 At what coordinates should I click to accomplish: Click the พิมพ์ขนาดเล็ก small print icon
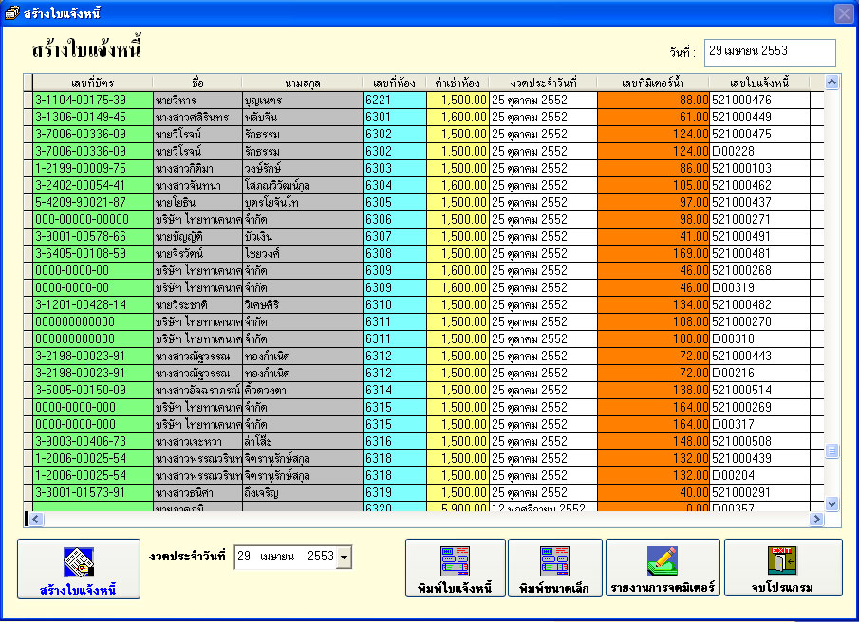tap(554, 560)
